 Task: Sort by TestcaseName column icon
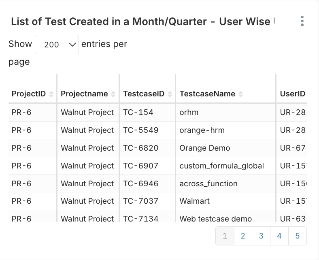pyautogui.click(x=241, y=94)
